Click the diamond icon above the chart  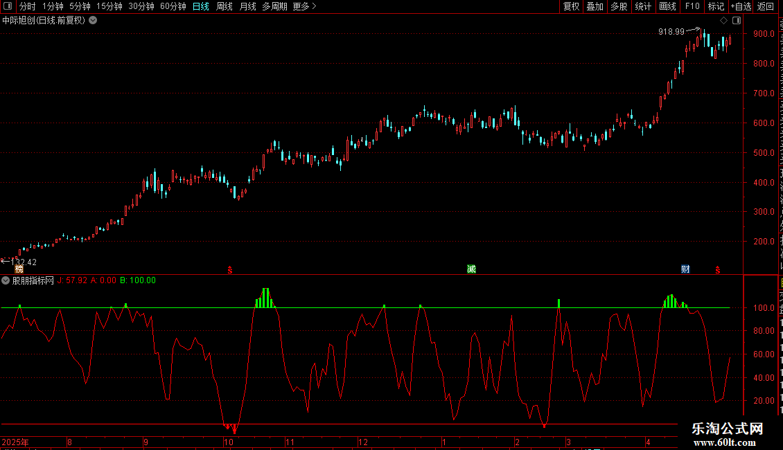[x=723, y=21]
